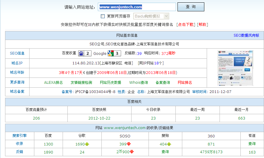Open the Baidu蜘蛛模拟 dropdown
The height and width of the screenshot is (158, 264).
151,16
